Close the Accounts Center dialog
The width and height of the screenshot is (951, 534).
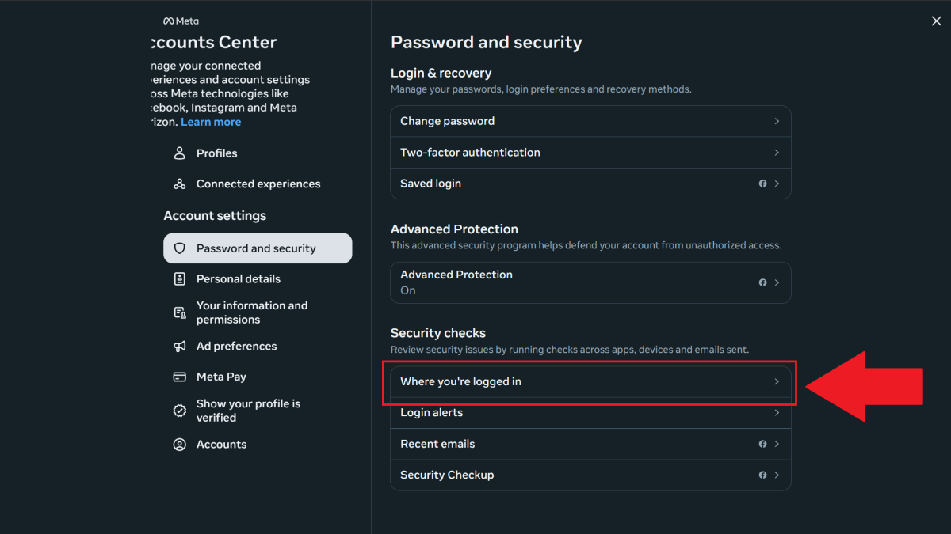pyautogui.click(x=936, y=21)
